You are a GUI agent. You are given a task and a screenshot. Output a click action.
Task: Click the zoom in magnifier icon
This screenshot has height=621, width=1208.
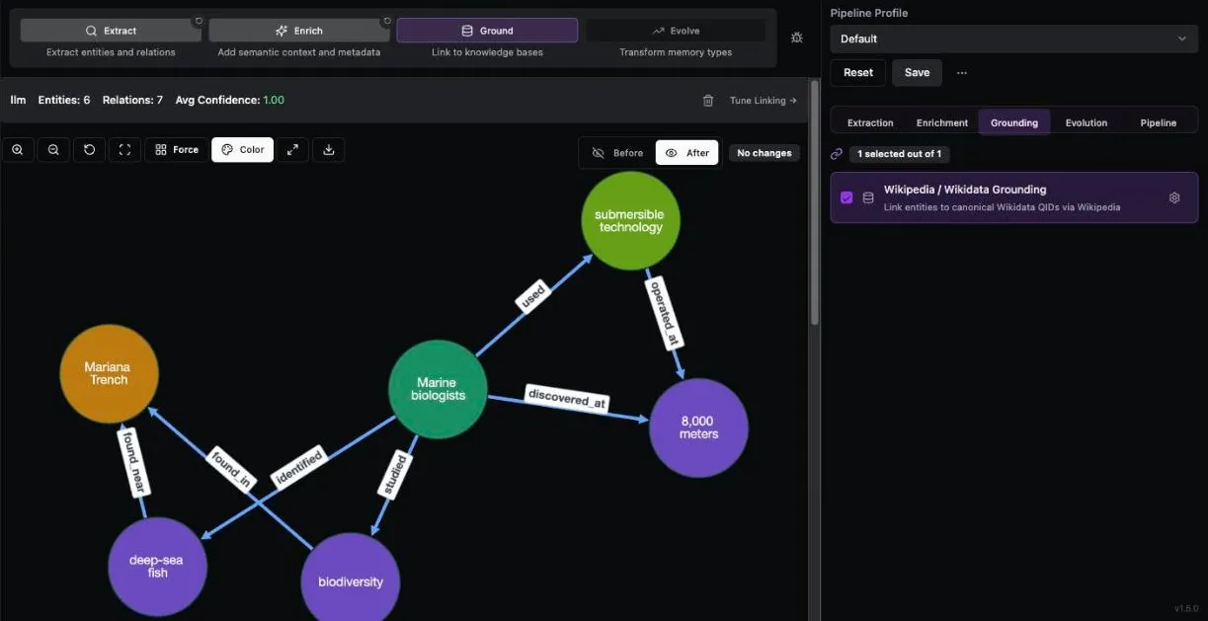pos(18,150)
